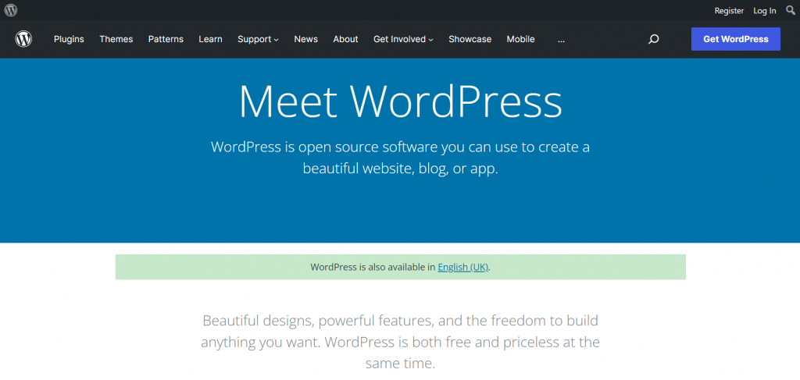The height and width of the screenshot is (380, 800).
Task: Click the Meet WordPress heading
Action: coord(401,101)
